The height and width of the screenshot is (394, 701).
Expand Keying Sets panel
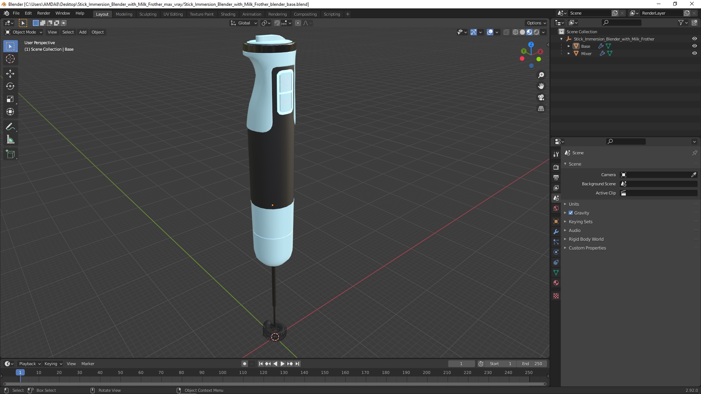[580, 221]
